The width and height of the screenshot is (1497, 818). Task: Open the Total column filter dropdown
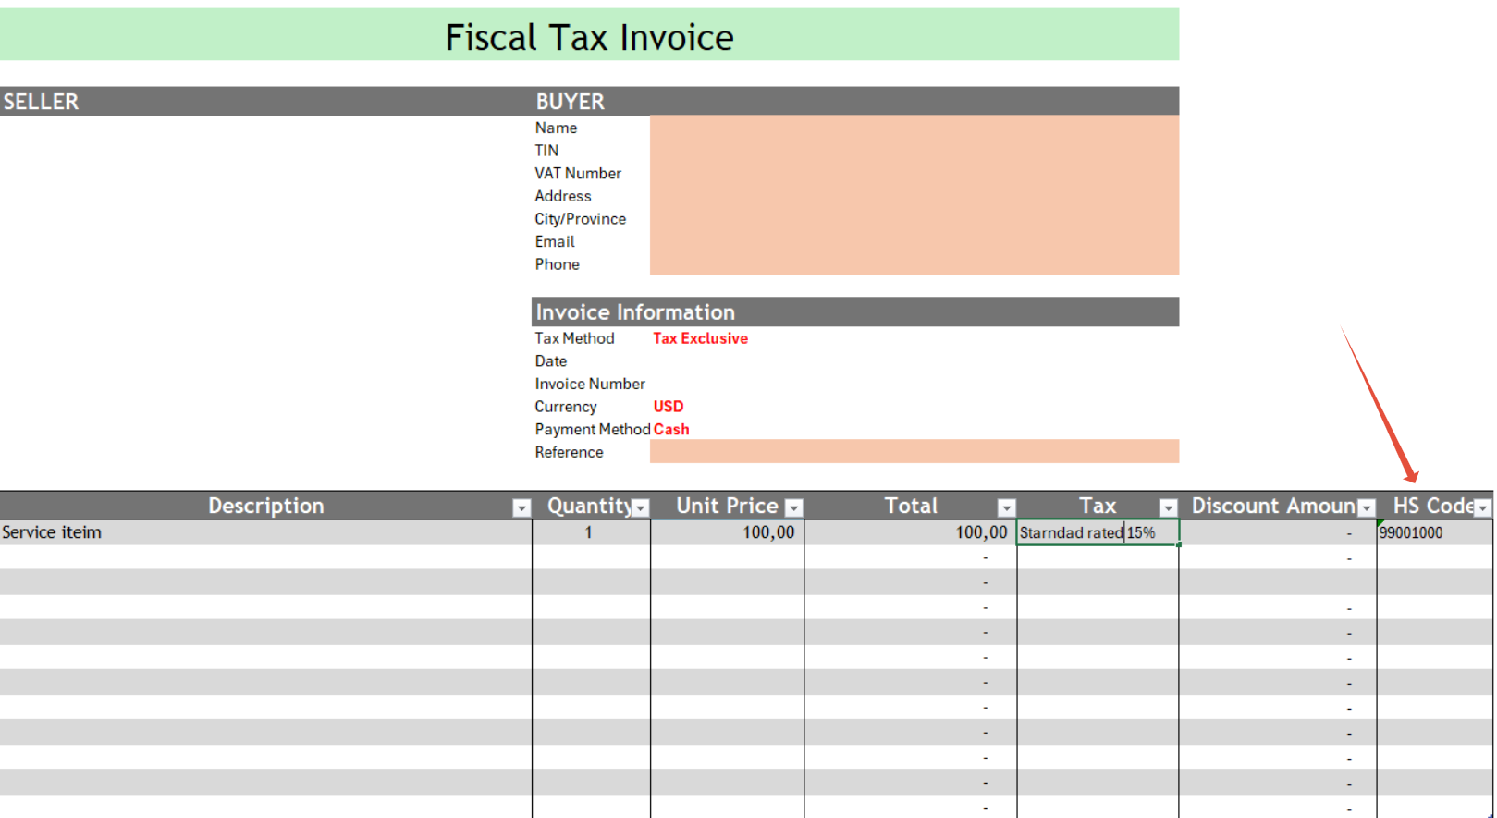(x=1007, y=507)
